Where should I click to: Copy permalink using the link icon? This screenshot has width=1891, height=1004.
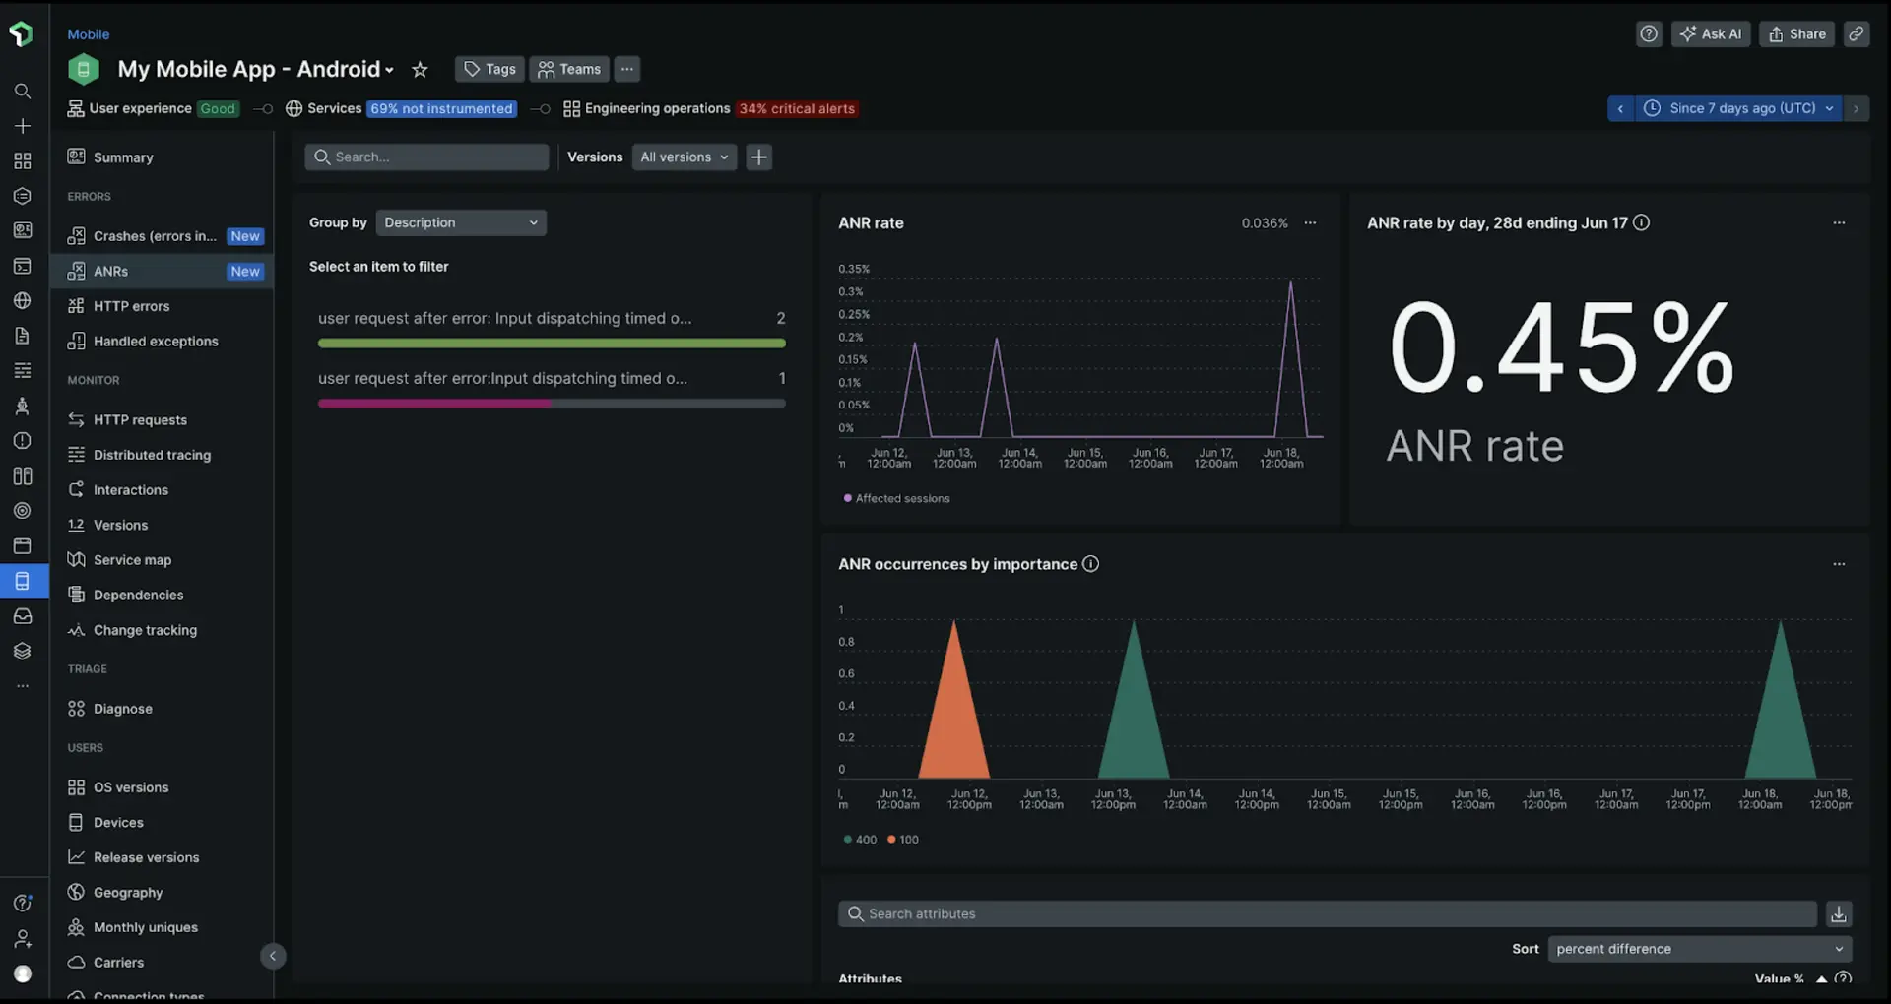pos(1857,34)
